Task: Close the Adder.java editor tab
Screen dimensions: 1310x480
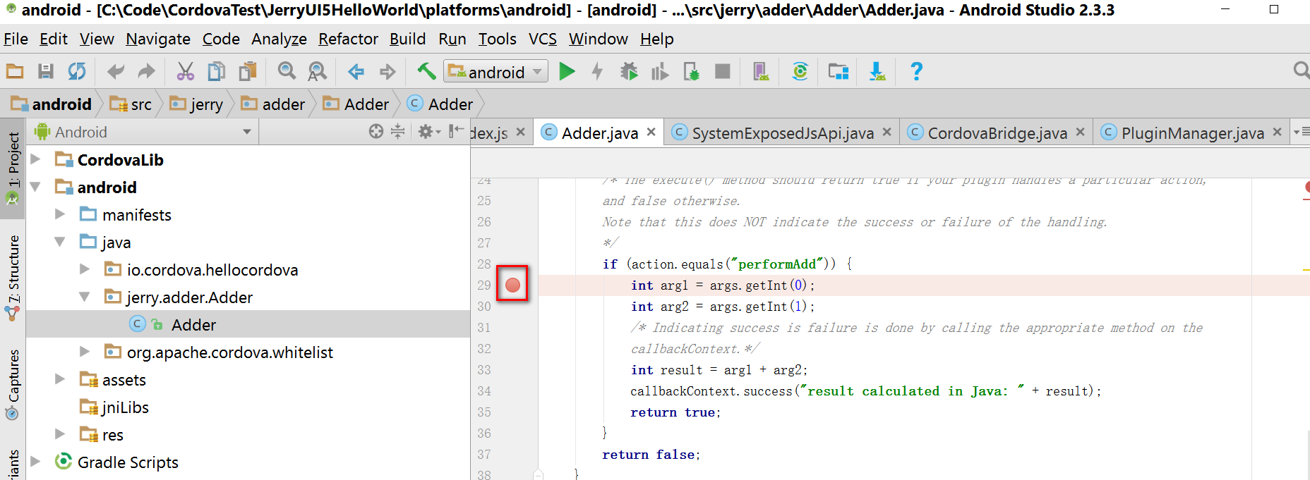Action: [651, 132]
